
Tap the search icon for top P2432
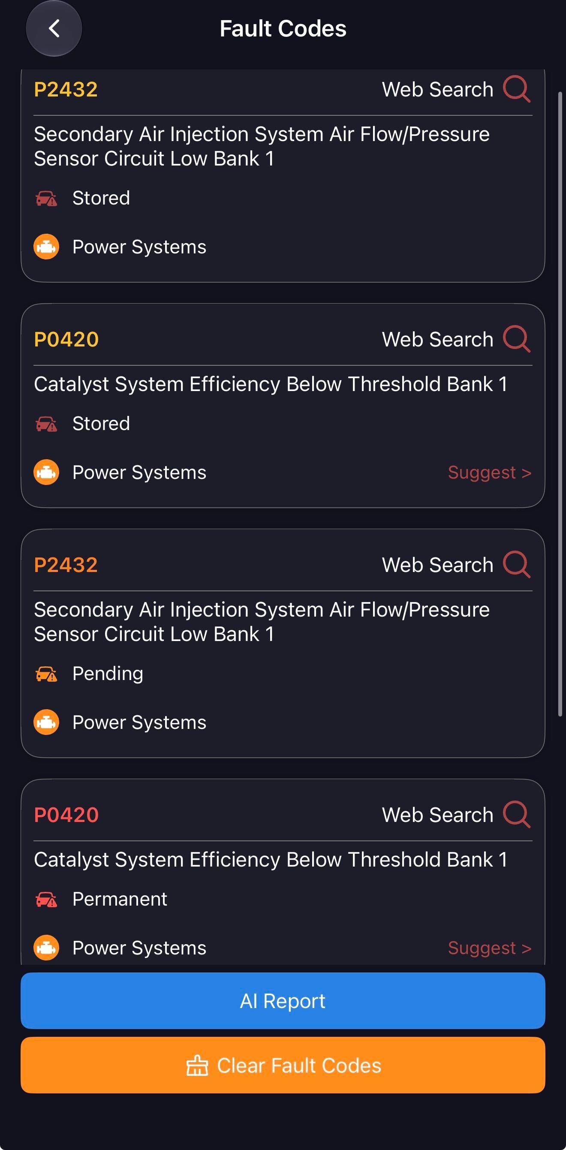coord(516,89)
